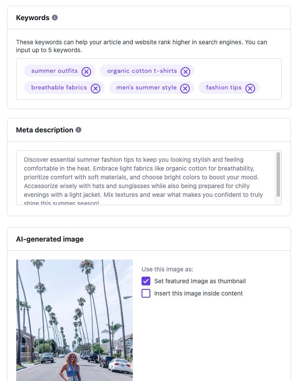
Task: Select the 'fashion tips' keyword chip
Action: (x=223, y=88)
